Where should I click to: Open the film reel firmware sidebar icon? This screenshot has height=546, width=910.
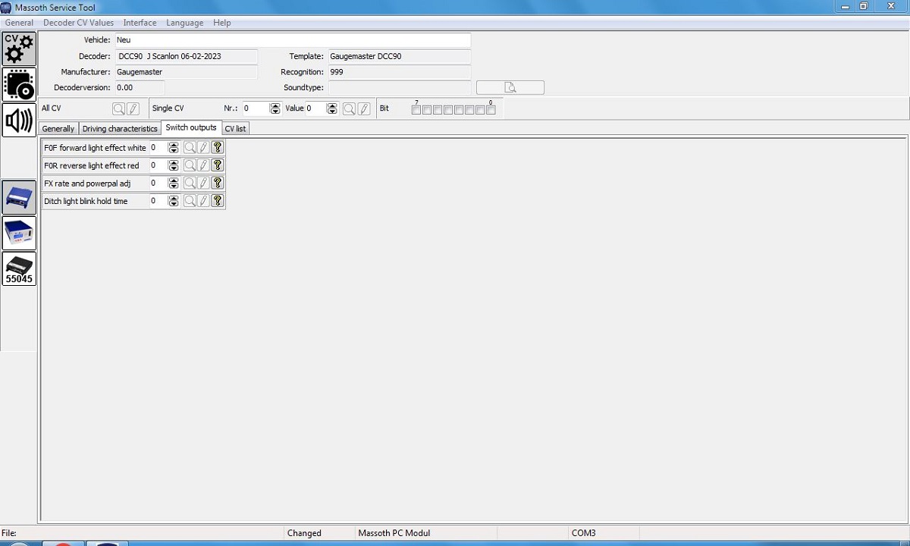click(19, 84)
